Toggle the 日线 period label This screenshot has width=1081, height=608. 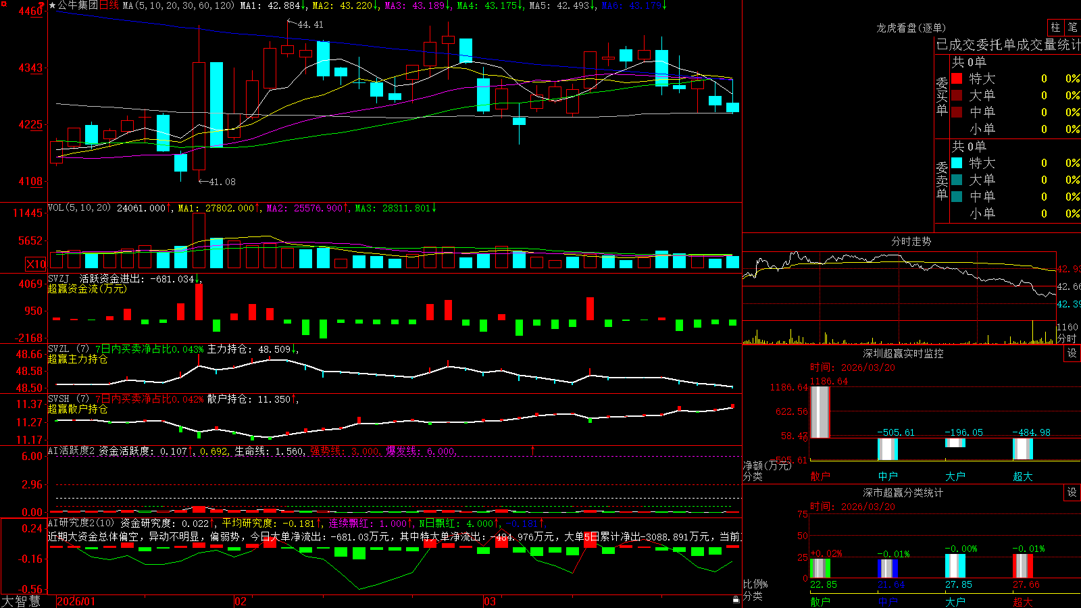(109, 5)
